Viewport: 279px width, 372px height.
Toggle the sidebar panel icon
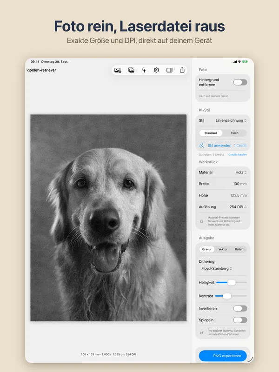169,70
